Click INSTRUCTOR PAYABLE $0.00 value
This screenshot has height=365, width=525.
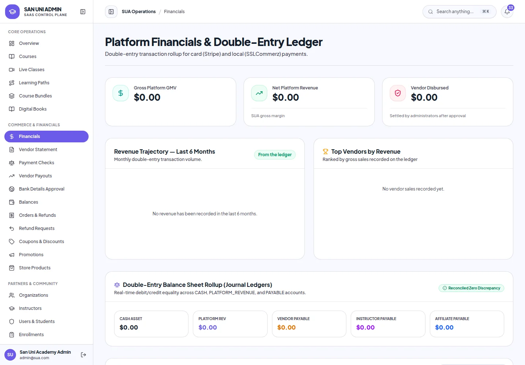pos(365,328)
